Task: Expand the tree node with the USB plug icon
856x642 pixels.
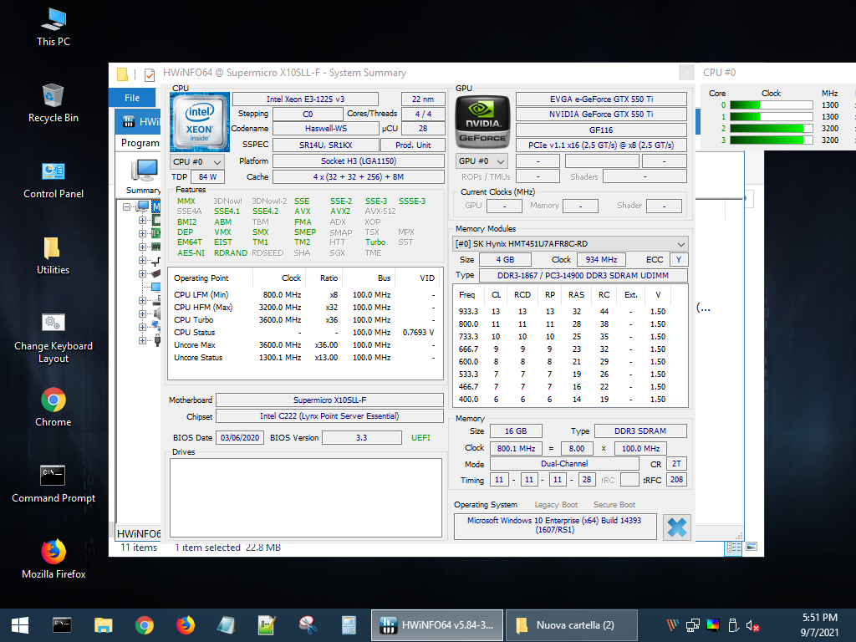Action: pyautogui.click(x=142, y=341)
